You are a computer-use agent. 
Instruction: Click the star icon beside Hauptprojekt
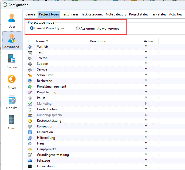tap(30, 149)
